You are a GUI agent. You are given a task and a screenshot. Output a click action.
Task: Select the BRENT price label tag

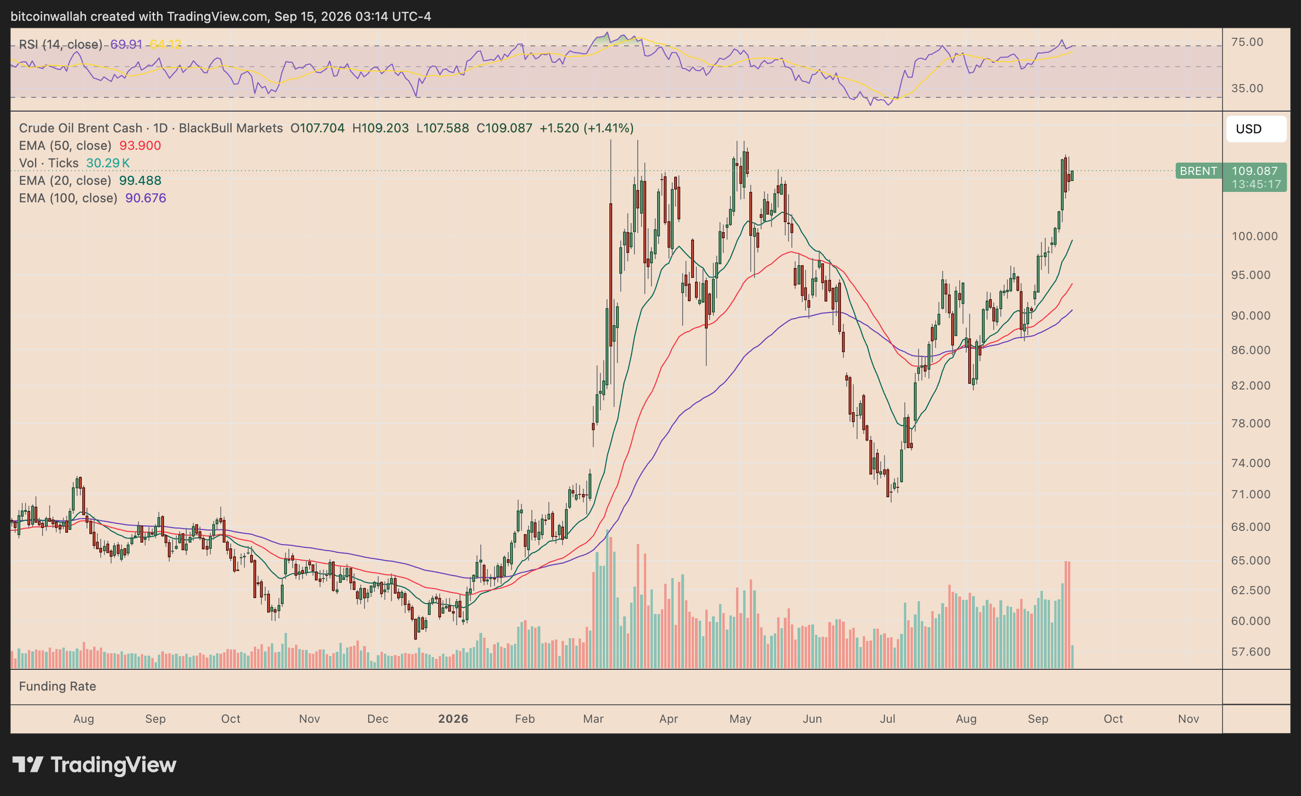tap(1198, 171)
